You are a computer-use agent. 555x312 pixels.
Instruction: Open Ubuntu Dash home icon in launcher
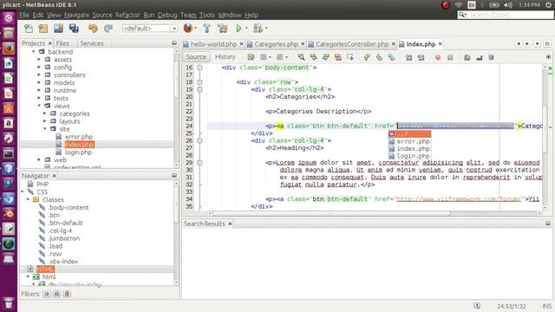pos(9,18)
